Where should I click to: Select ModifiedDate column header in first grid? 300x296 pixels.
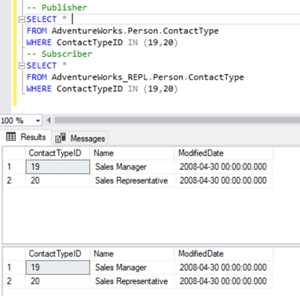coord(224,153)
